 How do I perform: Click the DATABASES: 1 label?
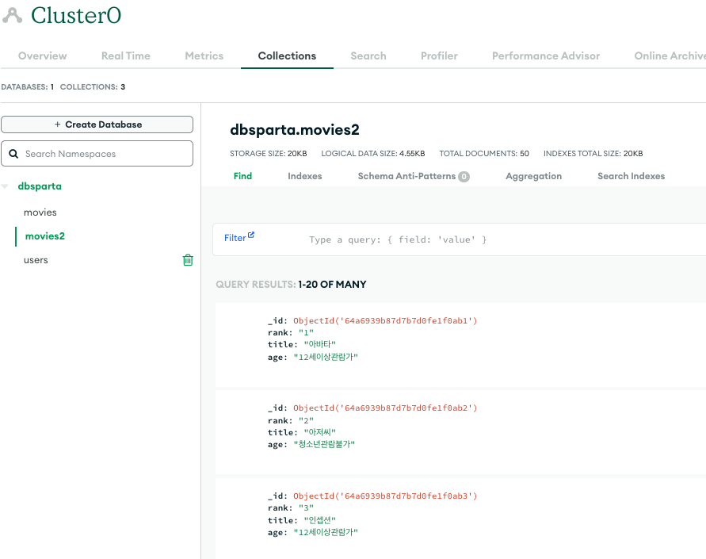click(28, 87)
